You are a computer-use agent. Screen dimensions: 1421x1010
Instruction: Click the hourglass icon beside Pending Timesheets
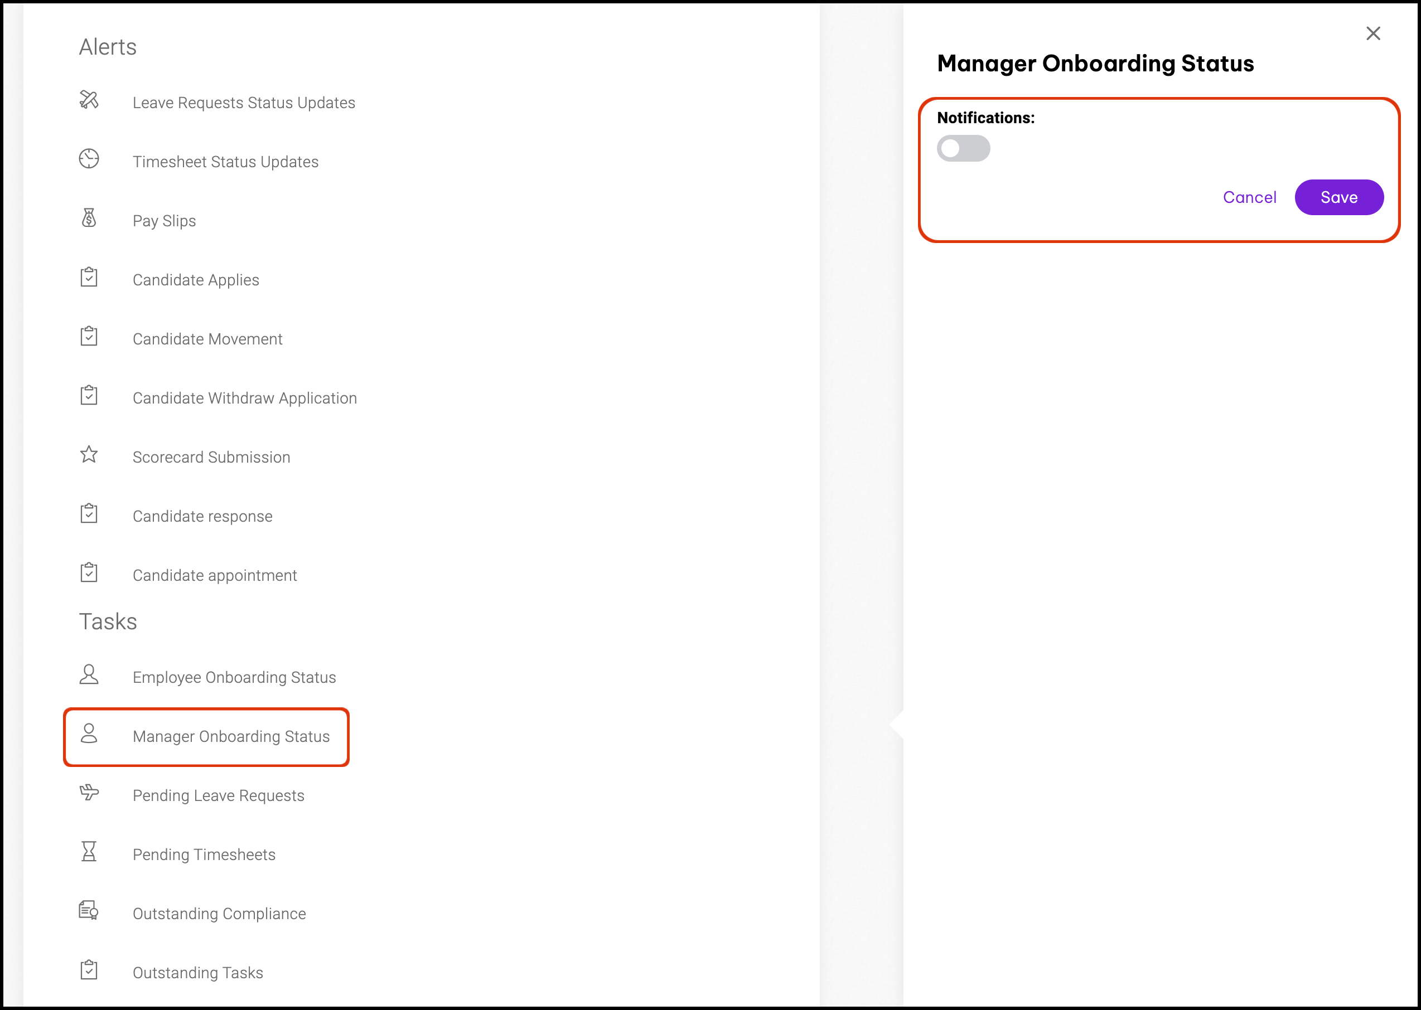(89, 851)
